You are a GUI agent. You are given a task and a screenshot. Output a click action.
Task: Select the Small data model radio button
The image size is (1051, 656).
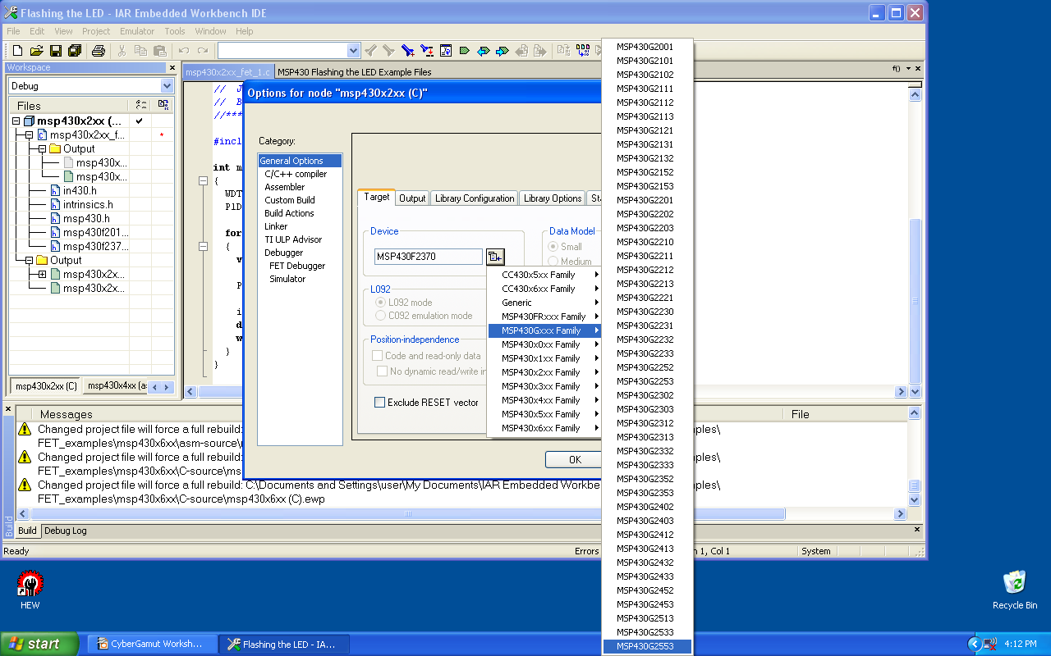point(553,247)
